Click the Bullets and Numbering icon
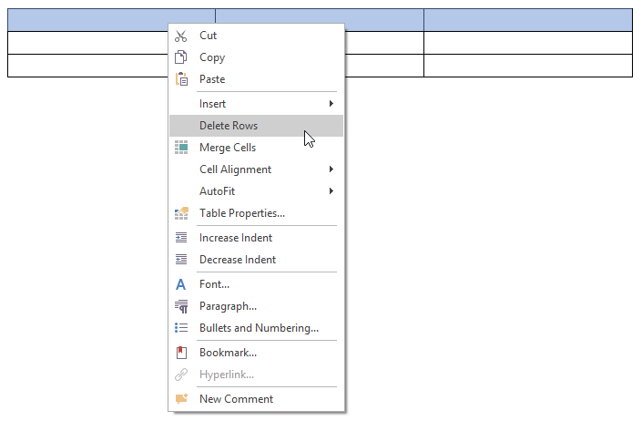The width and height of the screenshot is (642, 421). point(181,328)
